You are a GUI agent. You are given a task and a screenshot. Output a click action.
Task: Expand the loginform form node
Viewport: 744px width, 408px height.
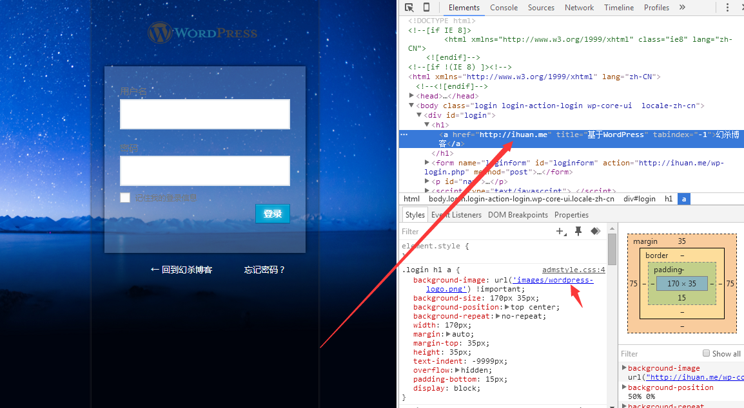427,163
